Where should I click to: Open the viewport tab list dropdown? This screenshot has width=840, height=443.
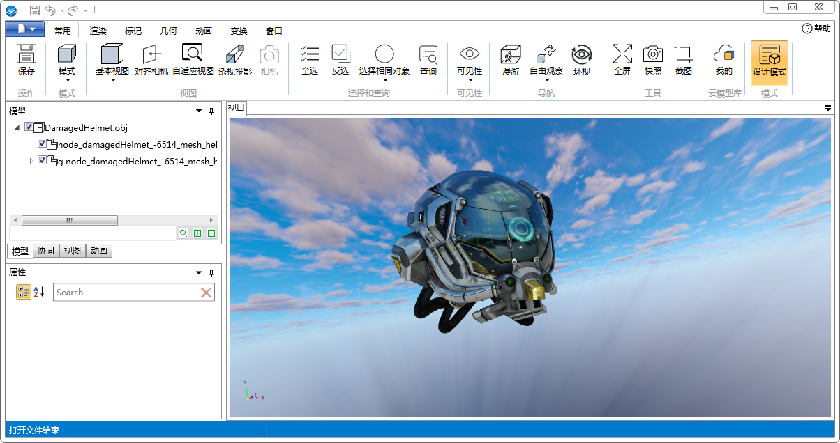tap(828, 108)
